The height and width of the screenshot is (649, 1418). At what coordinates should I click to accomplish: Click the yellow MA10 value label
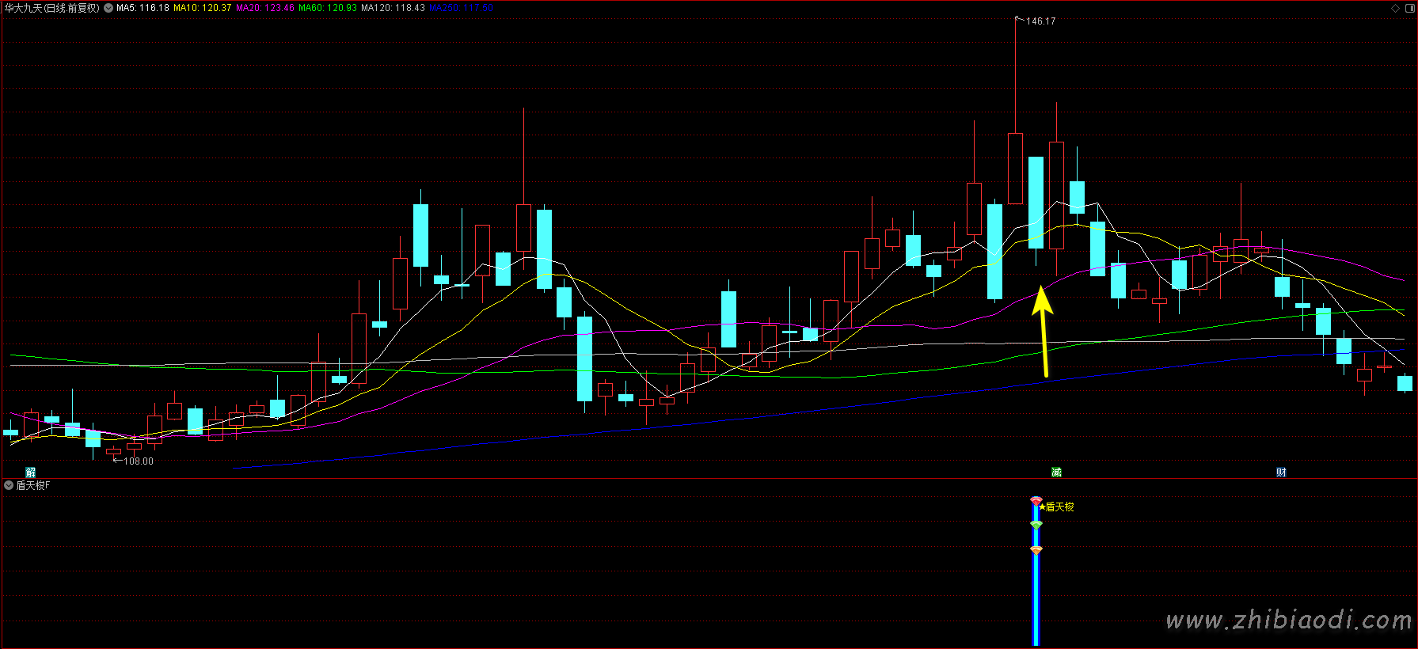[x=202, y=8]
